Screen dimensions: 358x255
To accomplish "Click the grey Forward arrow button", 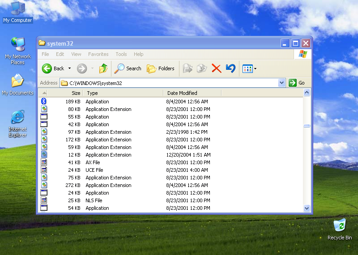I will (82, 68).
